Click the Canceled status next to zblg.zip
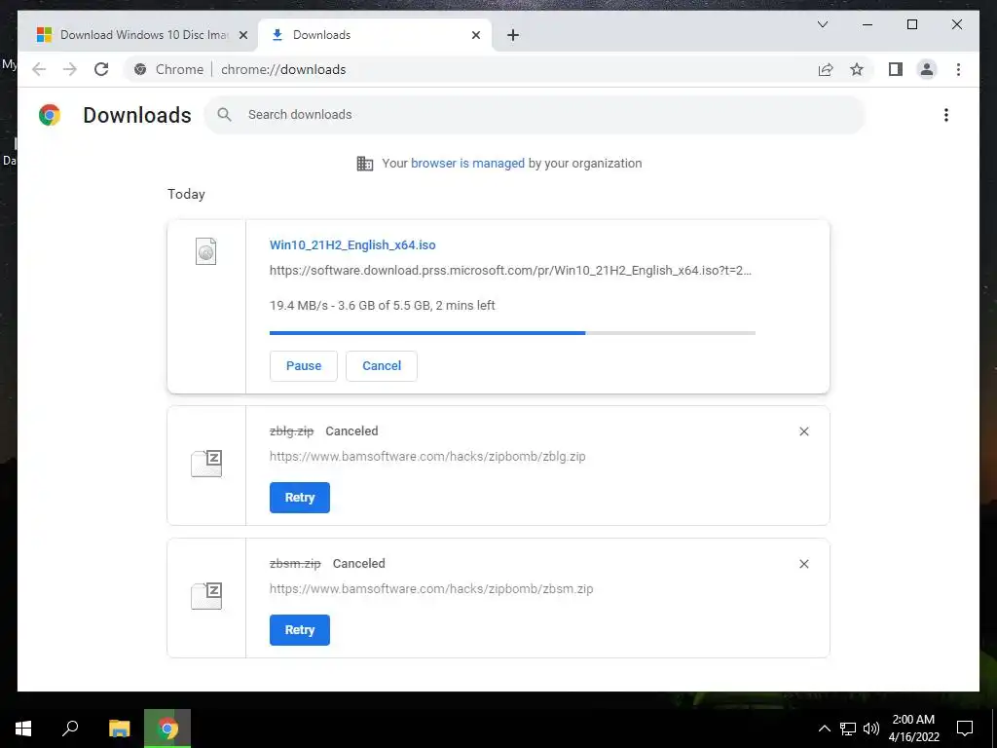 (351, 430)
